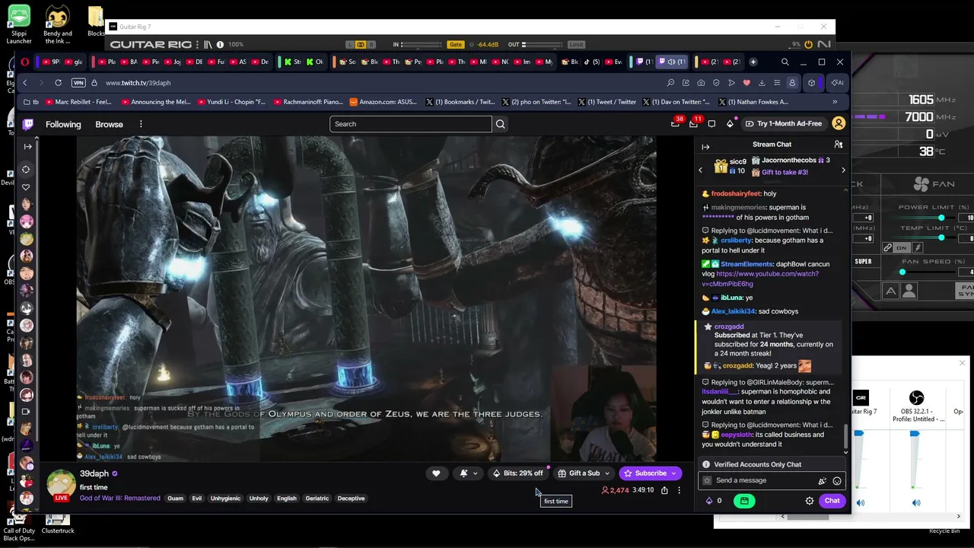Click the Guitar Rig power button icon
974x548 pixels.
[808, 45]
